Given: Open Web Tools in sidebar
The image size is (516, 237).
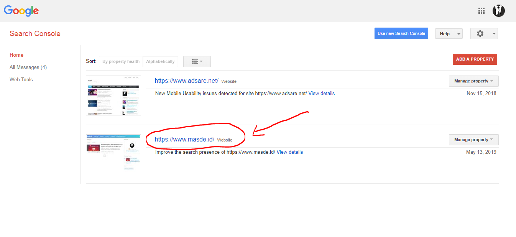Looking at the screenshot, I should click(21, 79).
